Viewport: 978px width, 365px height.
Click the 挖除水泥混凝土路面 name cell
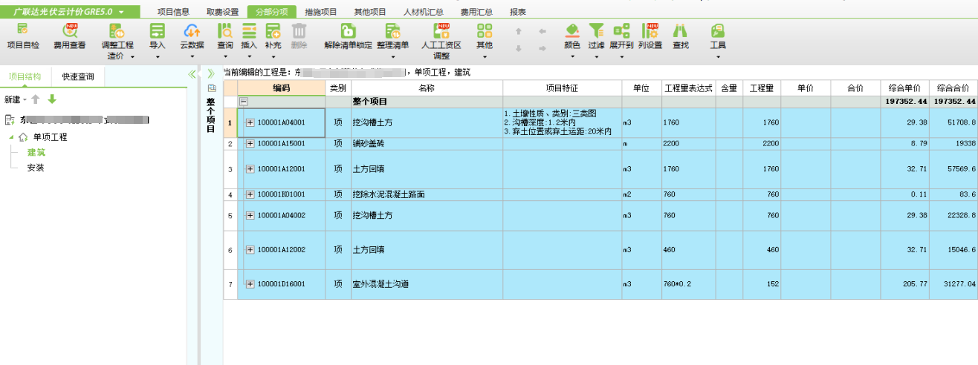click(x=427, y=194)
